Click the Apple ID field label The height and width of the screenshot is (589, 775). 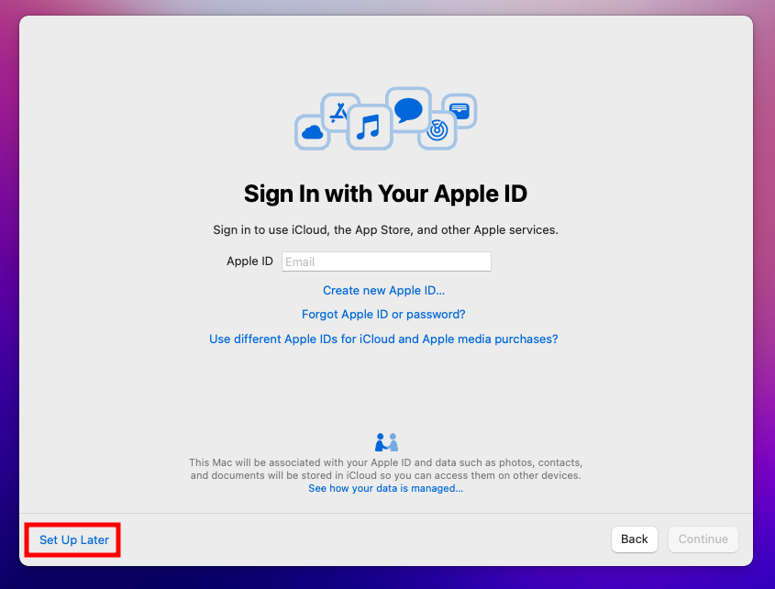[x=249, y=261]
